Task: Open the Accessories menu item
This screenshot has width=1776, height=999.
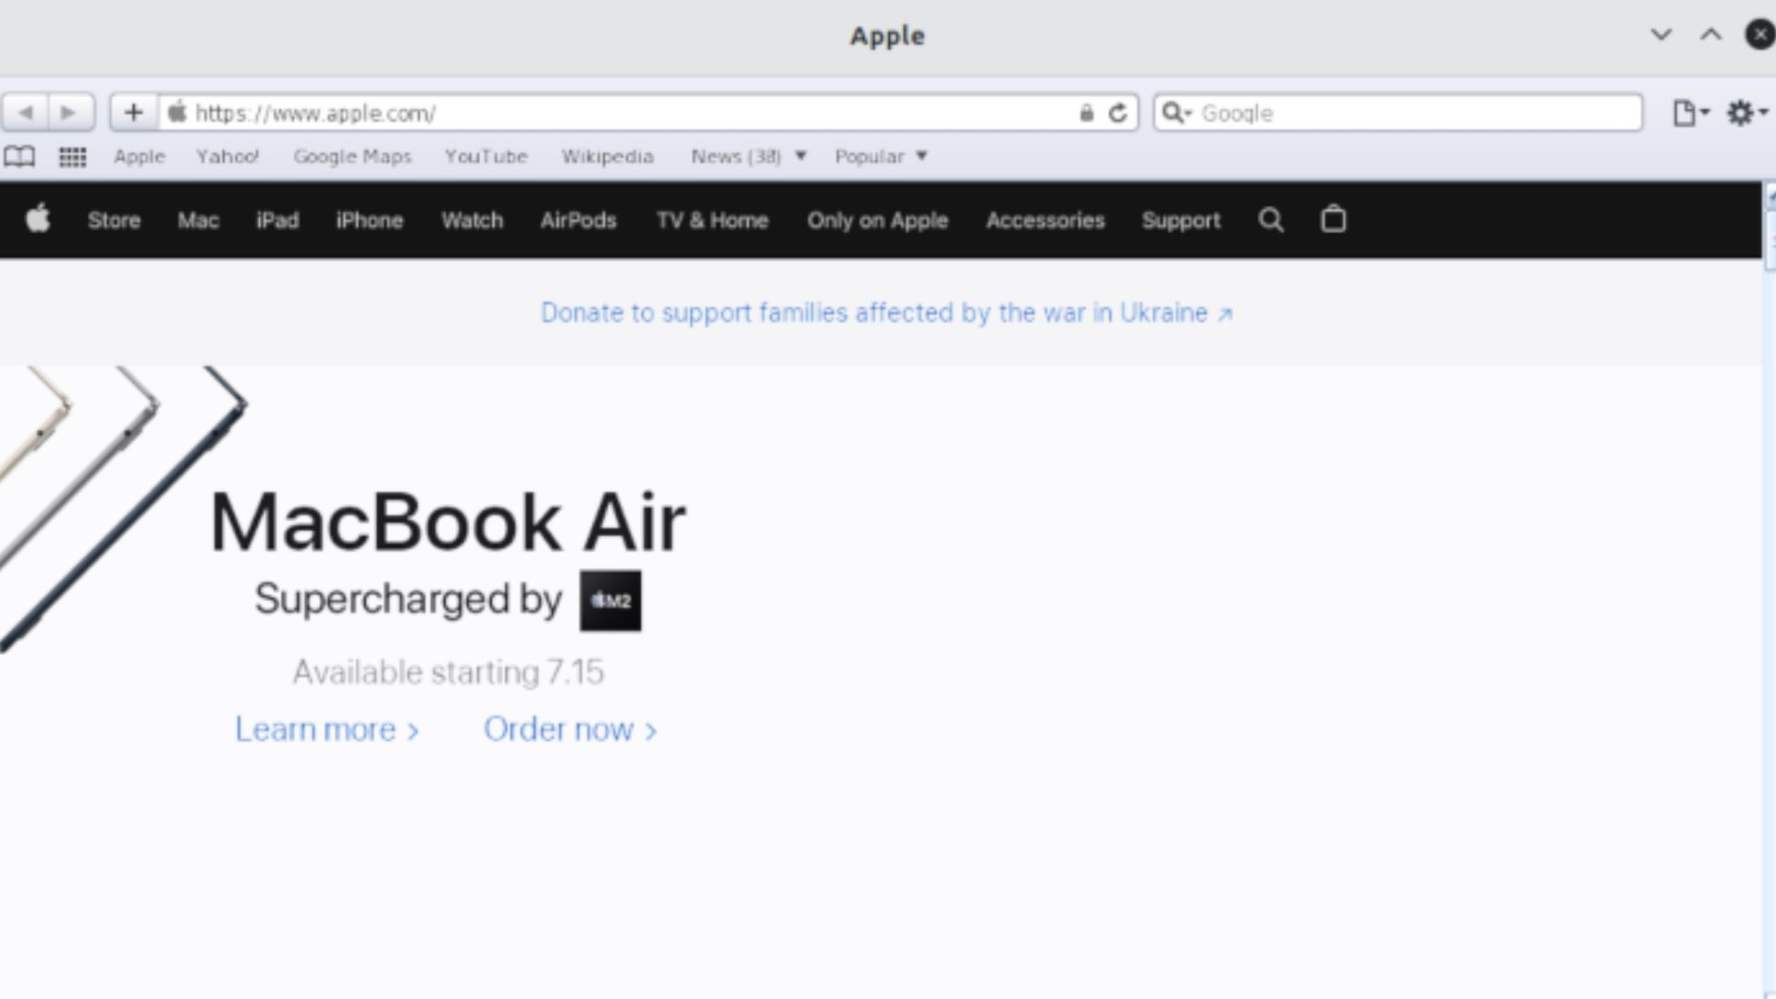Action: [x=1045, y=220]
